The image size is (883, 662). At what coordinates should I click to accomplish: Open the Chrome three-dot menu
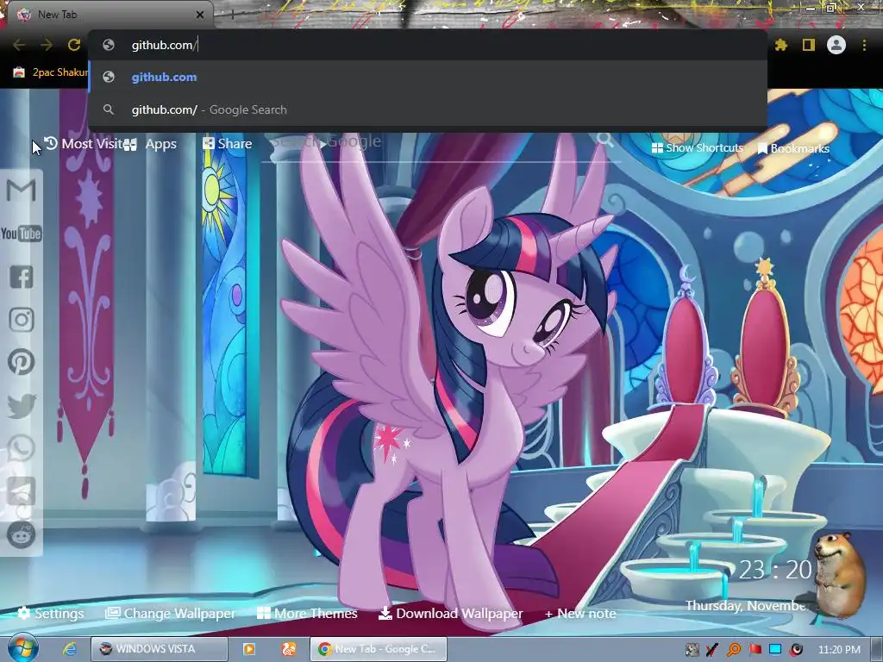(x=864, y=45)
